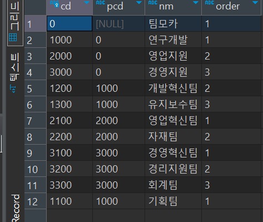Select the cd cell 2000

(x=70, y=56)
